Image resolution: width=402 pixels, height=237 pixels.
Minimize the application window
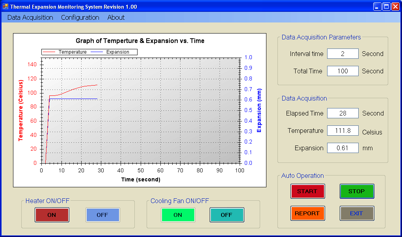pos(378,7)
